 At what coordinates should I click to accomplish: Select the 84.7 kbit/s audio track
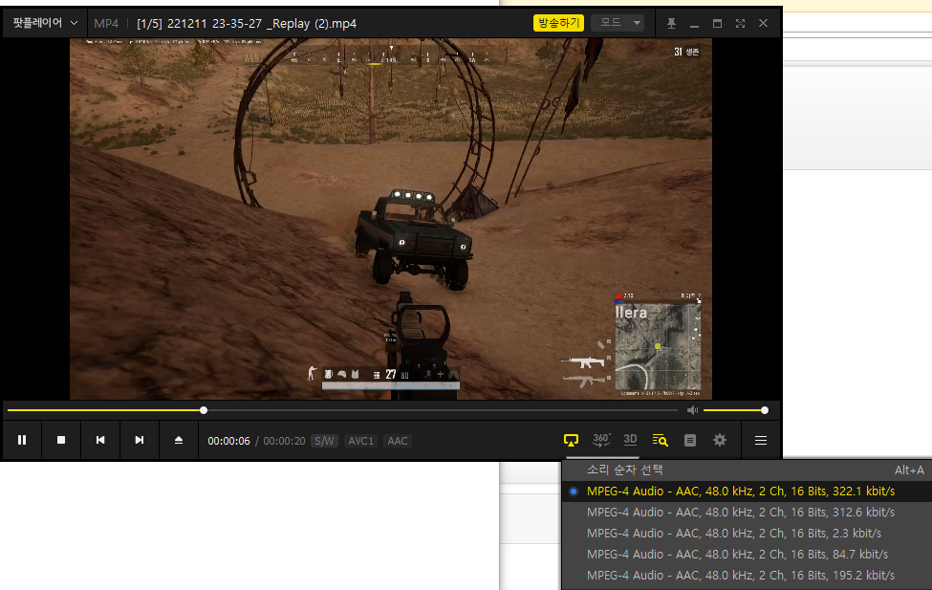tap(748, 555)
